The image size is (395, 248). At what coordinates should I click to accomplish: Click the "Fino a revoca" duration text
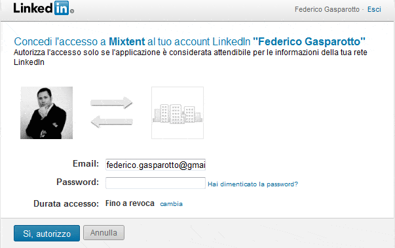pyautogui.click(x=130, y=203)
